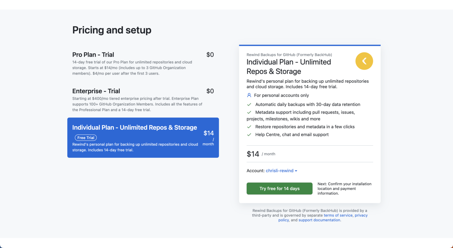The height and width of the screenshot is (248, 453).
Task: Click the checkmark beside automatic daily backups
Action: pyautogui.click(x=249, y=104)
